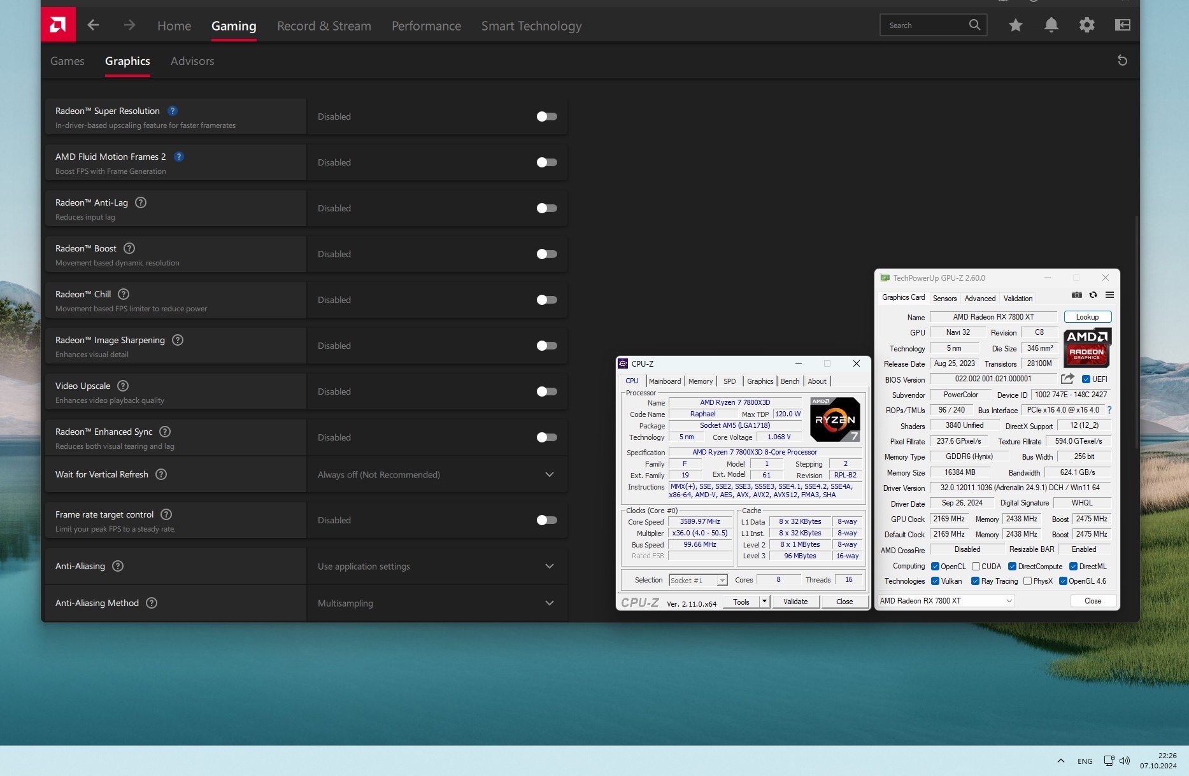Toggle the sidebar panel layout icon
This screenshot has height=776, width=1189.
(x=1123, y=25)
